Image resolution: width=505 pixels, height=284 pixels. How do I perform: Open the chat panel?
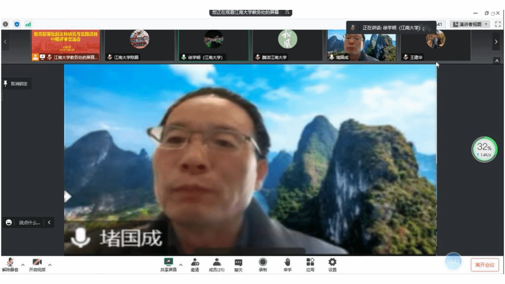239,264
